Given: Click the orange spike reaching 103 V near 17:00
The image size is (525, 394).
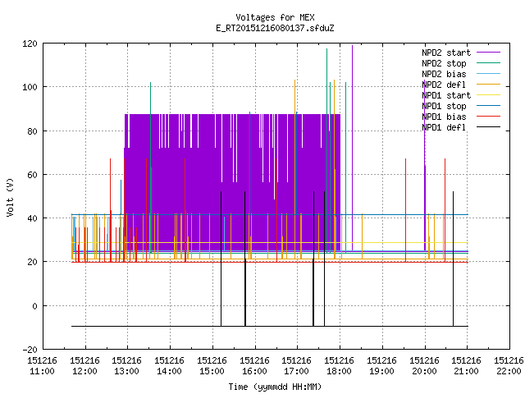Looking at the screenshot, I should coord(295,169).
